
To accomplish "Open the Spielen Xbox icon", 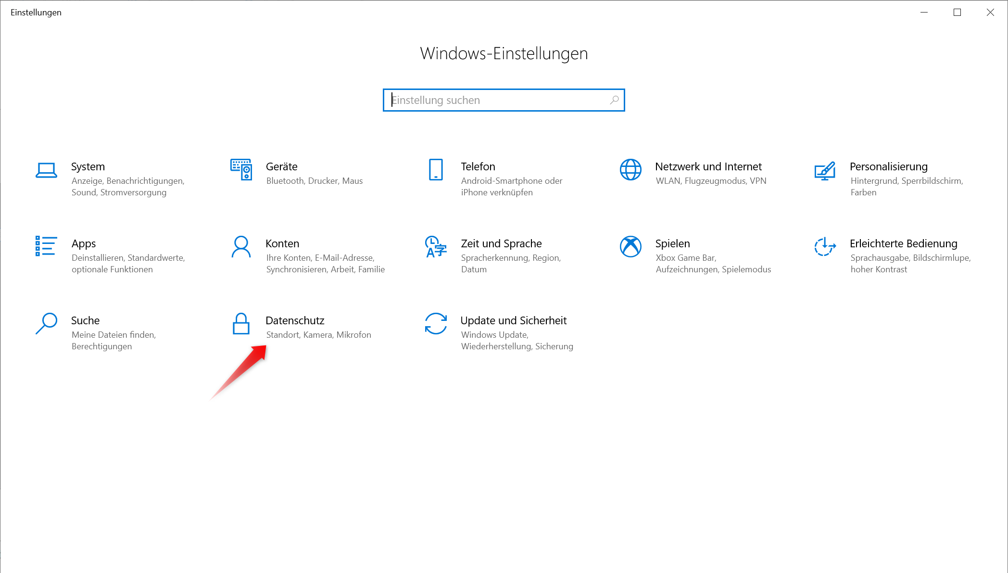I will click(630, 246).
